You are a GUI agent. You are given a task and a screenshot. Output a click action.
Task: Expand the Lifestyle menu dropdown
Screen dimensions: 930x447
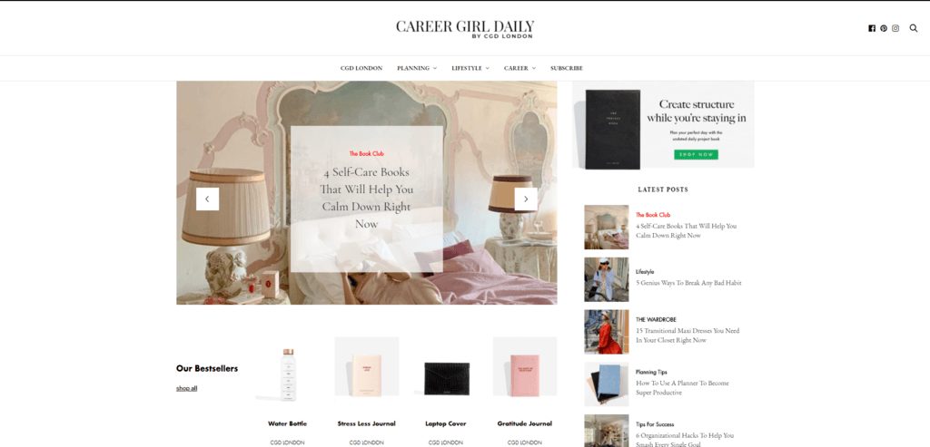470,68
